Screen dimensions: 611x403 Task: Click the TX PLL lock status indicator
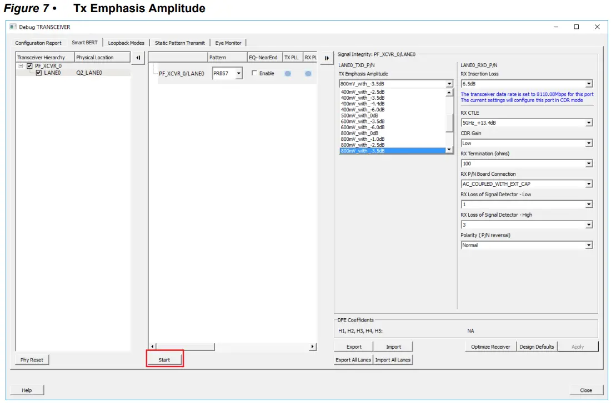point(288,73)
